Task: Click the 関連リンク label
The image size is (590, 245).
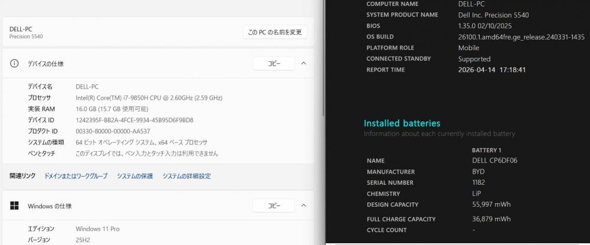Action: [22, 176]
